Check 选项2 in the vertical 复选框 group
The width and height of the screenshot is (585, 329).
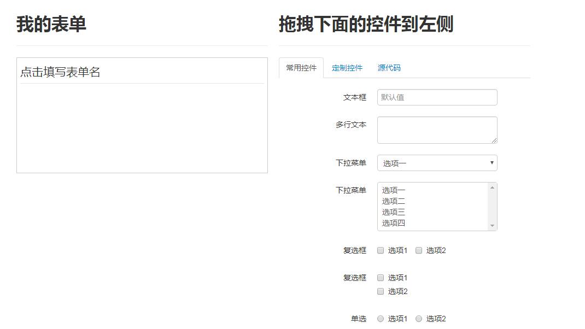(x=381, y=291)
